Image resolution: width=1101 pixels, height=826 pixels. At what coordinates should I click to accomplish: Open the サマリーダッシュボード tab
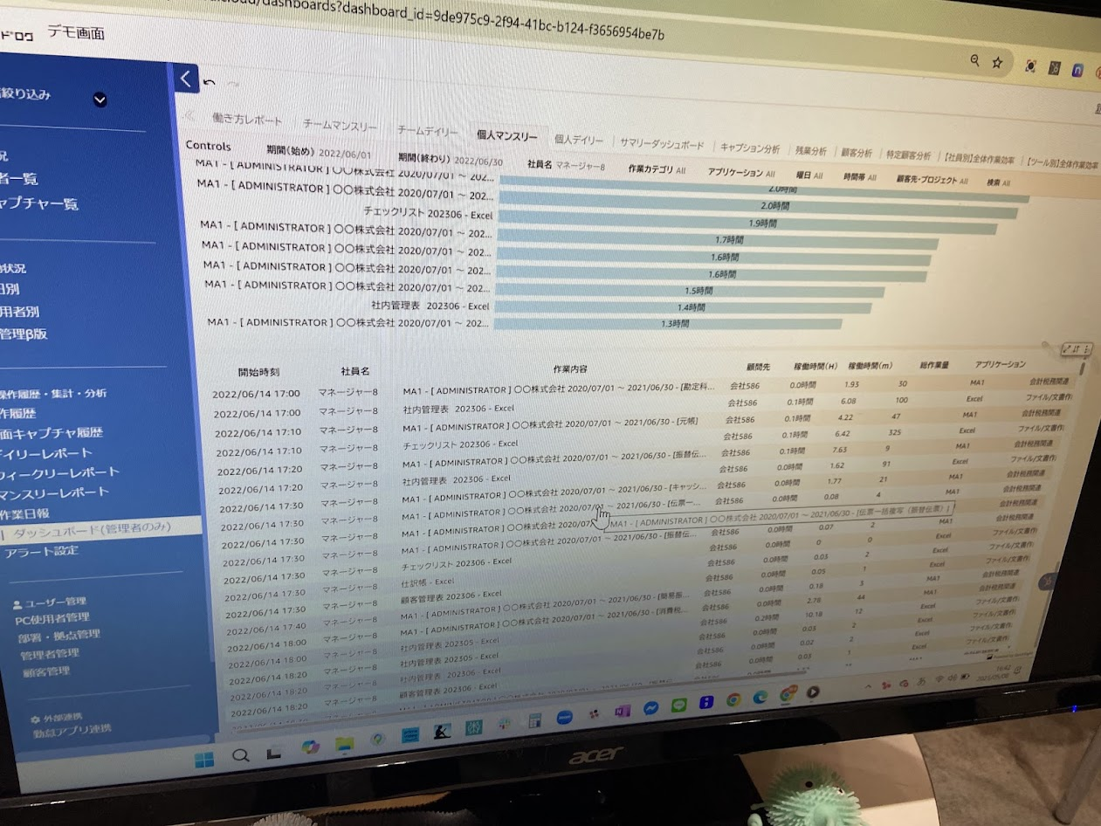point(661,144)
